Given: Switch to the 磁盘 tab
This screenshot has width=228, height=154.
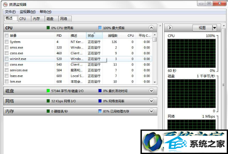Looking at the screenshot, I should (x=52, y=19).
